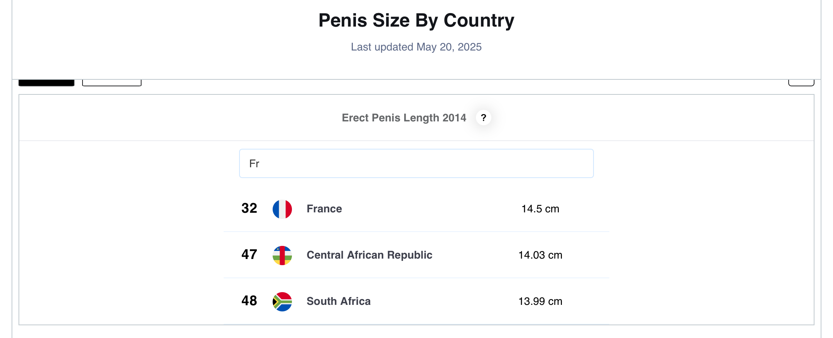Select the France country name
Image resolution: width=833 pixels, height=338 pixels.
coord(324,209)
